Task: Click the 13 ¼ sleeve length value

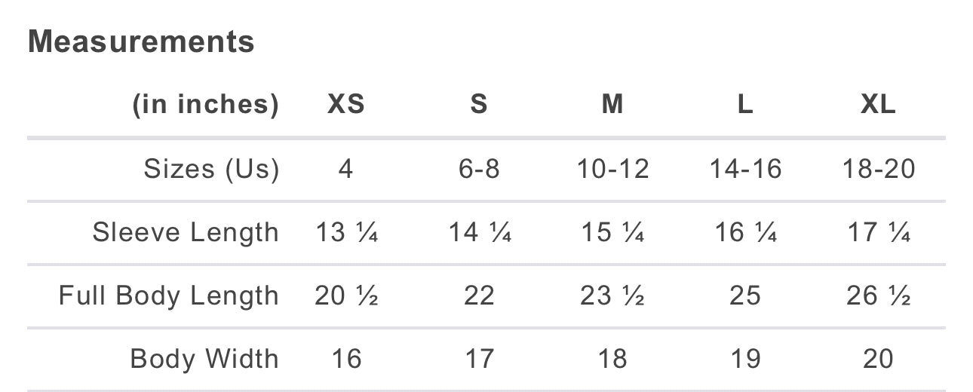Action: click(x=346, y=232)
